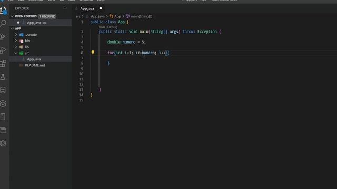Click the .vscode folder icon
337x189 pixels.
point(22,35)
